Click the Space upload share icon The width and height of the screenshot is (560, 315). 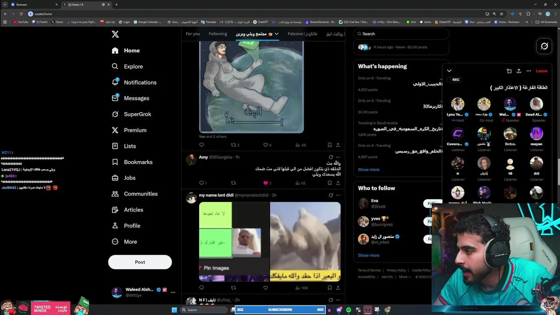[519, 71]
